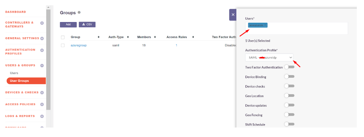Image resolution: width=364 pixels, height=137 pixels.
Task: Sort by Auth-Type column arrows
Action: [x=128, y=37]
